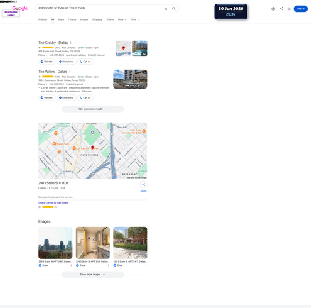Click the Images section heading

[x=45, y=221]
